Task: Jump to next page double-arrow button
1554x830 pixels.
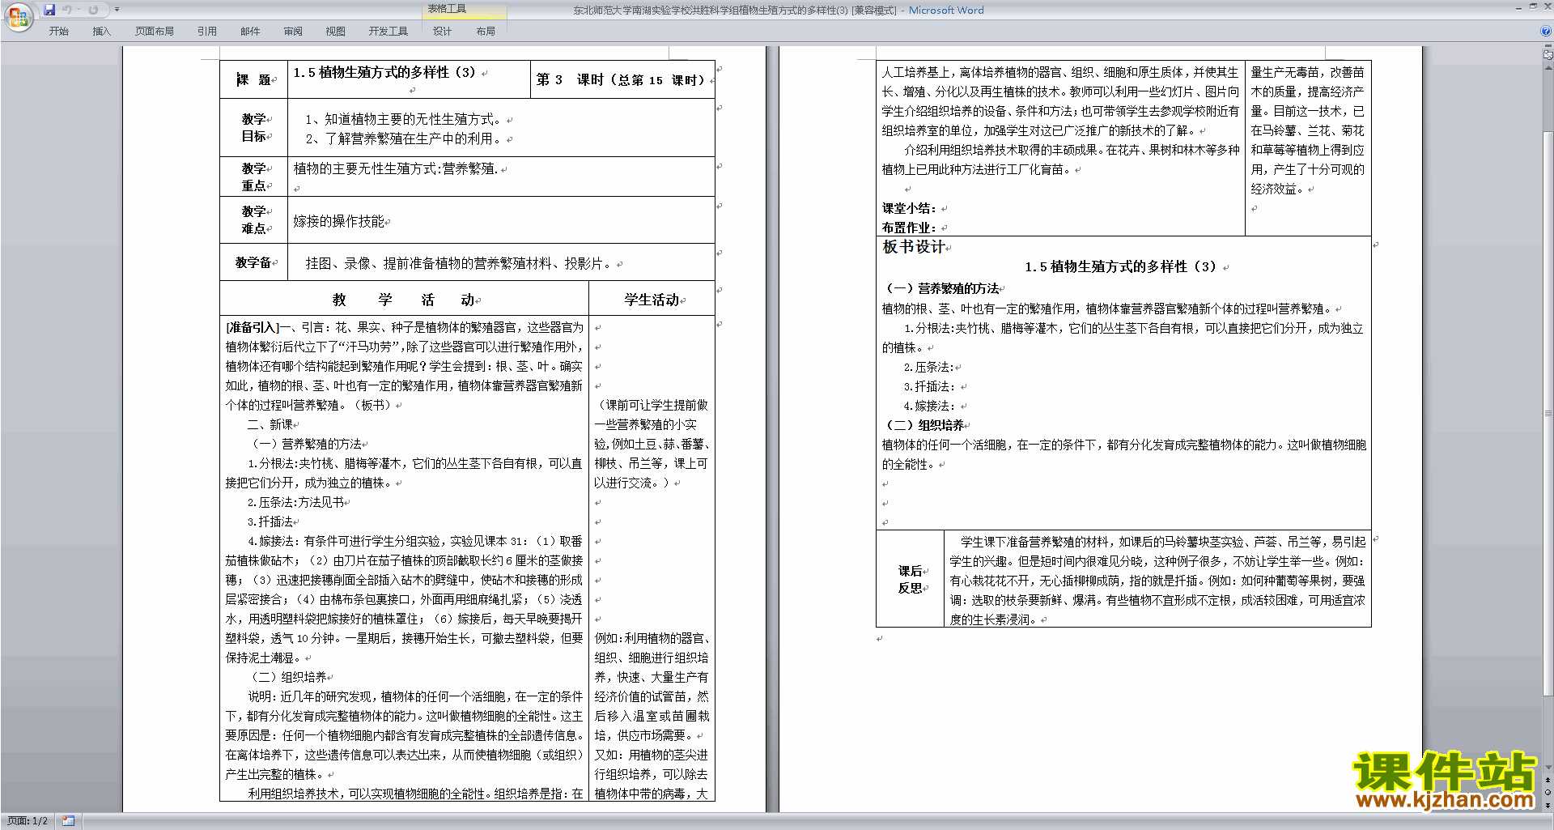Action: pyautogui.click(x=1548, y=805)
